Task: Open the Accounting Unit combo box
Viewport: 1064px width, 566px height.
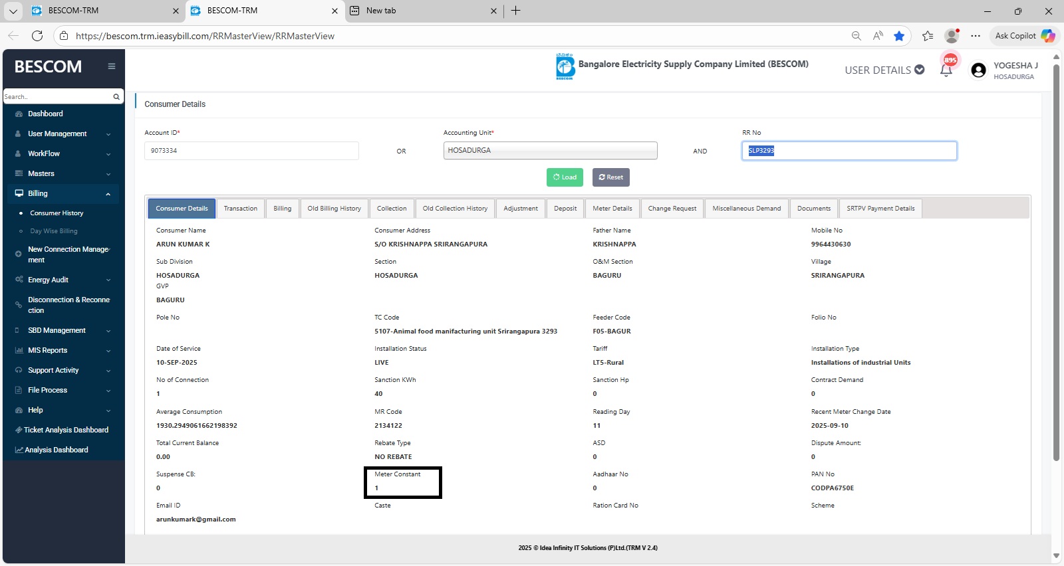Action: click(550, 151)
